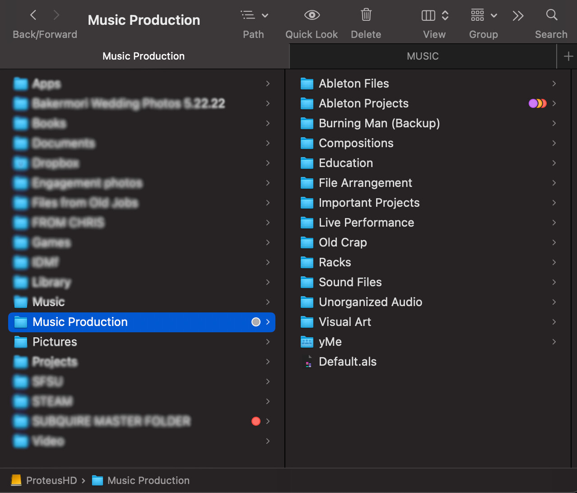Screen dimensions: 577x493
Task: Open the Path list icon
Action: coord(248,15)
